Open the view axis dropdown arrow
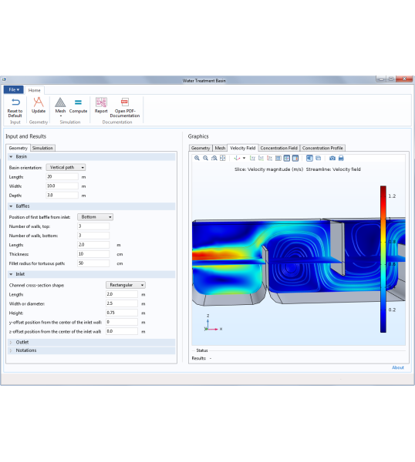This screenshot has height=462, width=415. [244, 158]
